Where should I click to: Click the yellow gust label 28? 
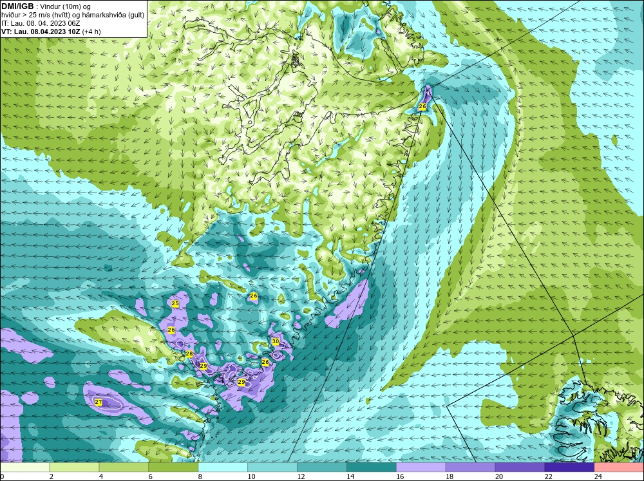pyautogui.click(x=189, y=354)
